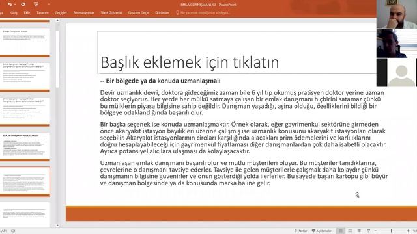
Task: Click the participant tile with avatar placeholder
Action: [397, 72]
